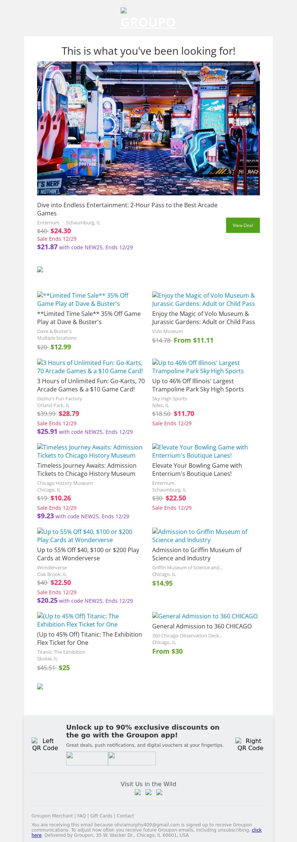Open the arcade games hero image
297x842 pixels.
pyautogui.click(x=148, y=128)
